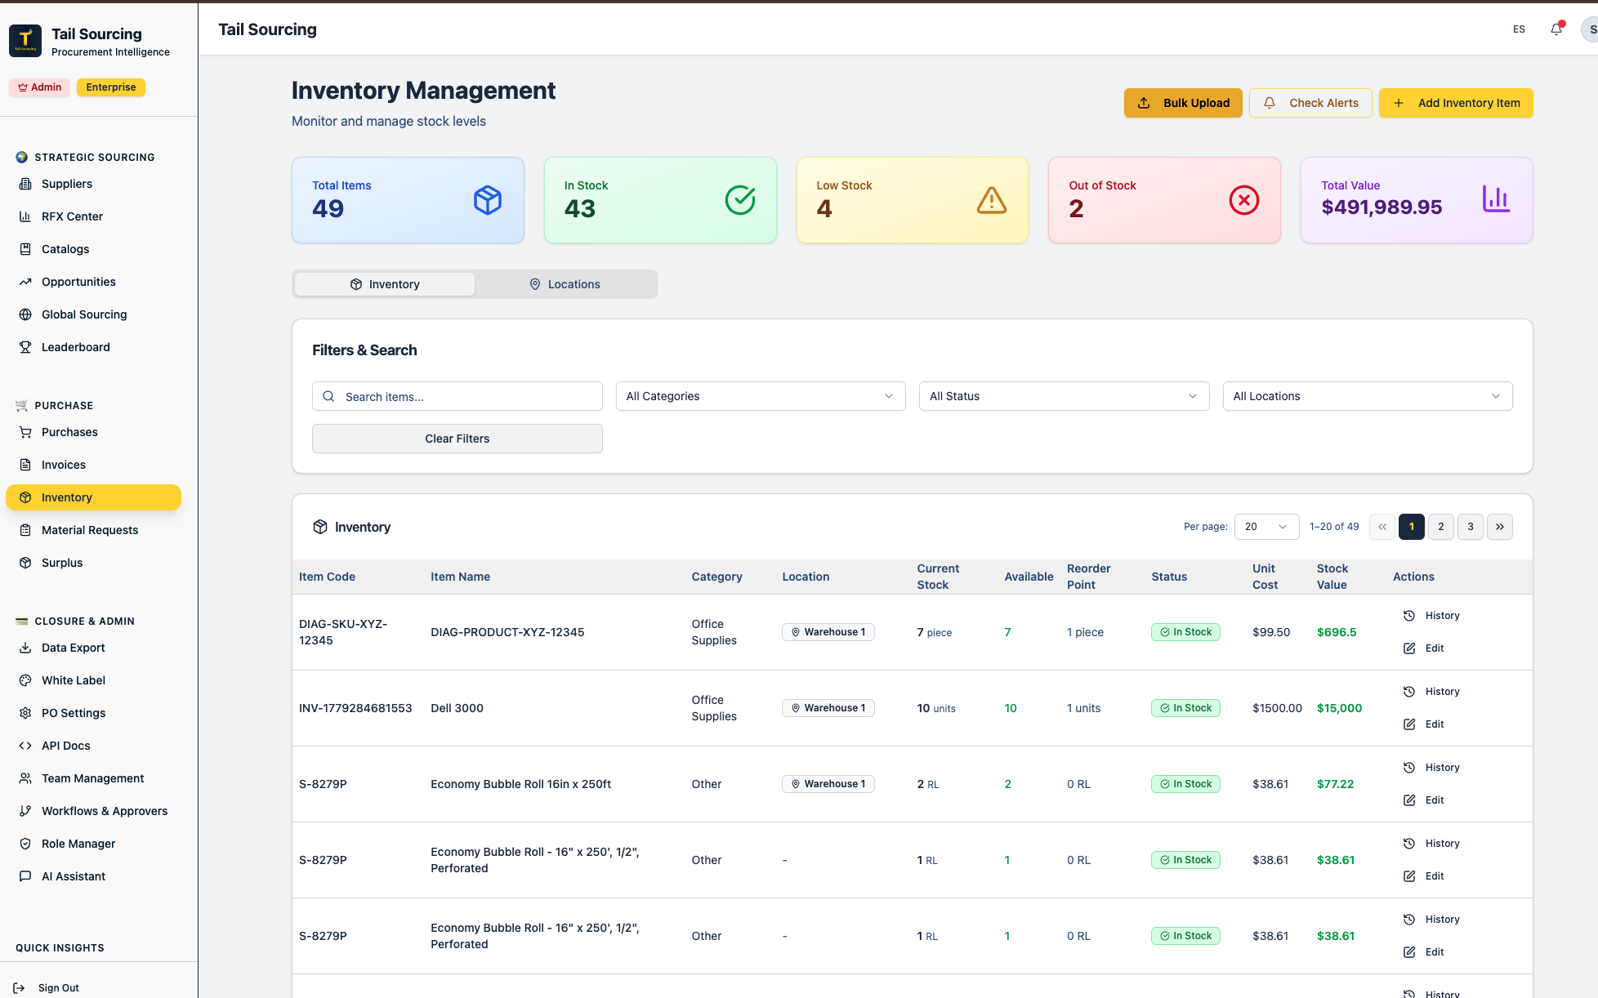This screenshot has width=1598, height=998.
Task: Switch to the Locations tab
Action: tap(565, 284)
